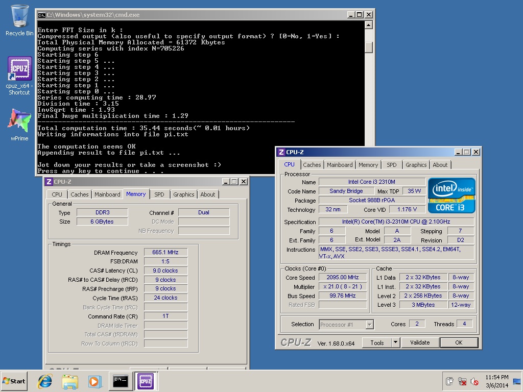Expand the Tools dropdown arrow
This screenshot has height=392, width=523.
pos(396,342)
